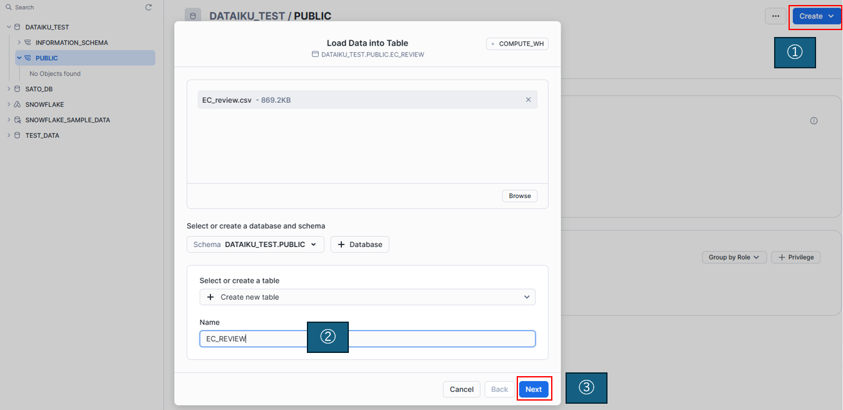Screen dimensions: 843x410
Task: Click the Name field containing EC_REVIEW
Action: point(368,339)
